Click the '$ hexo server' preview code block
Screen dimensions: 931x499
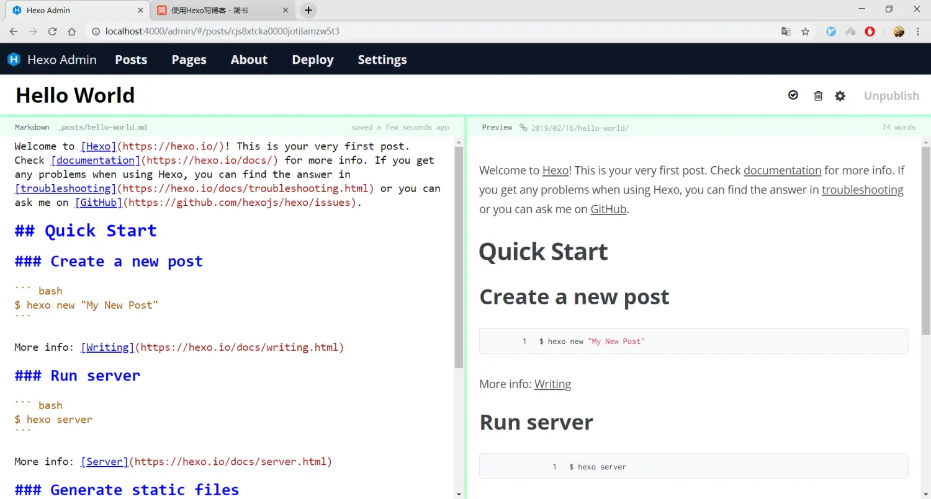[x=693, y=466]
